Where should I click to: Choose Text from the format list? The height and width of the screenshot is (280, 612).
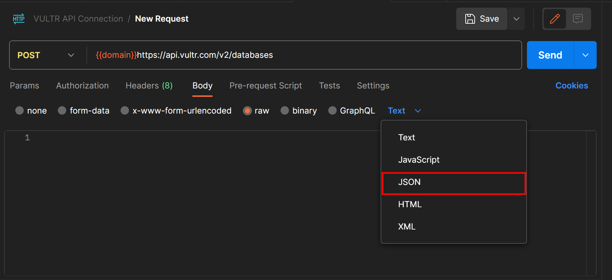click(x=453, y=137)
